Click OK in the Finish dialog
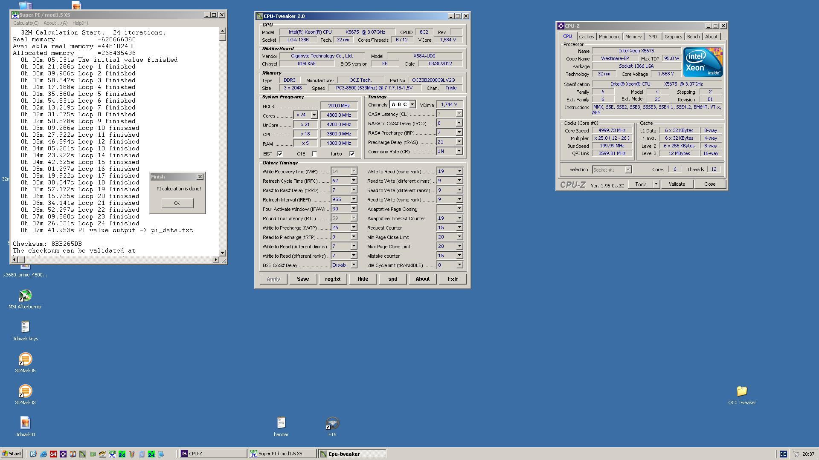This screenshot has width=819, height=460. point(177,203)
